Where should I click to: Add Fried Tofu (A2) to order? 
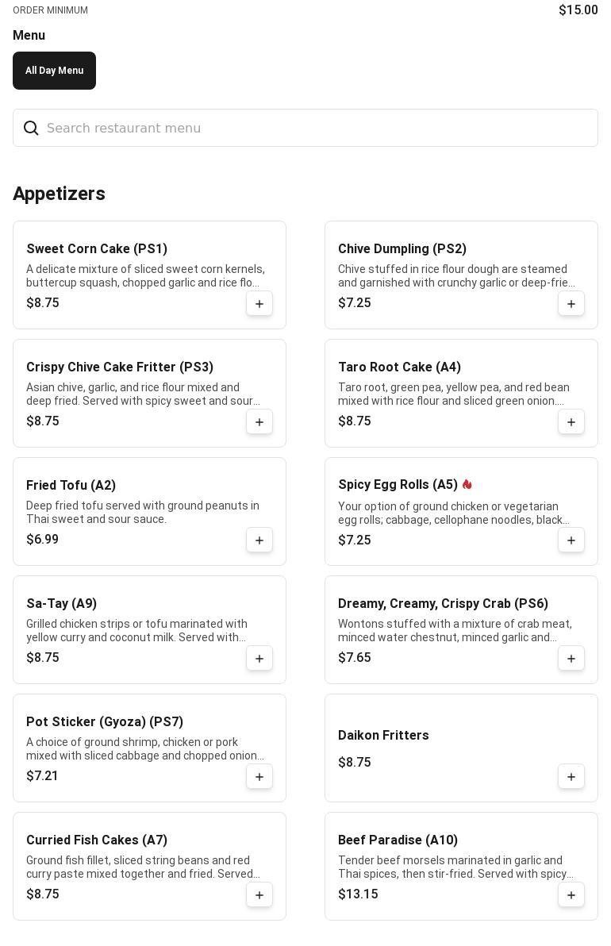click(259, 540)
